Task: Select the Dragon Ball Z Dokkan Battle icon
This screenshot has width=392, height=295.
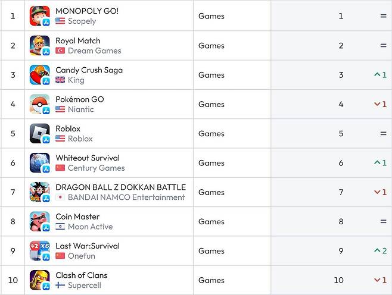Action: coord(39,192)
